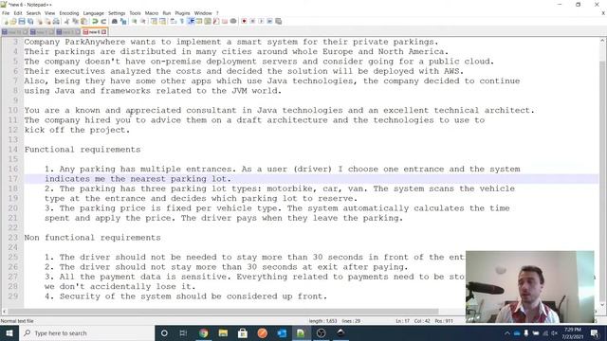Show hidden system tray icons chevron
This screenshot has height=341, width=607.
(x=507, y=332)
